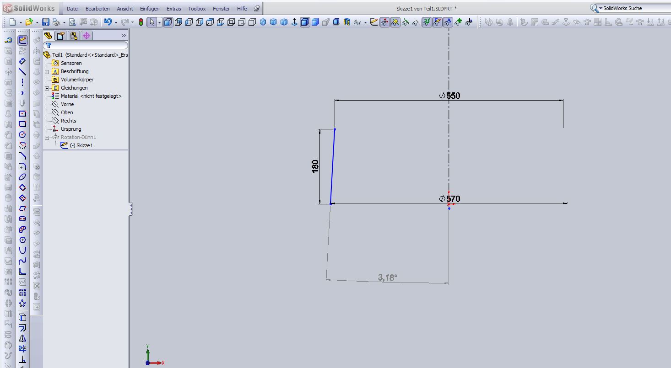Click the Print icon
The height and width of the screenshot is (368, 671).
coord(56,22)
